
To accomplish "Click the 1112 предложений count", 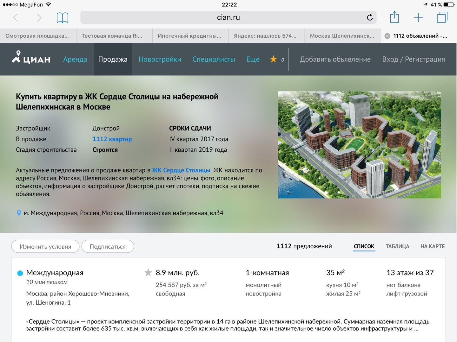I will 304,246.
